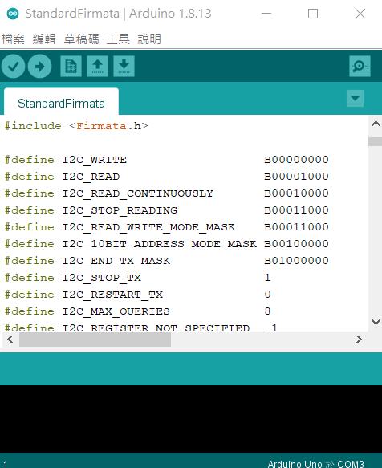Click the value B01000000
382x468 pixels.
pyautogui.click(x=296, y=261)
